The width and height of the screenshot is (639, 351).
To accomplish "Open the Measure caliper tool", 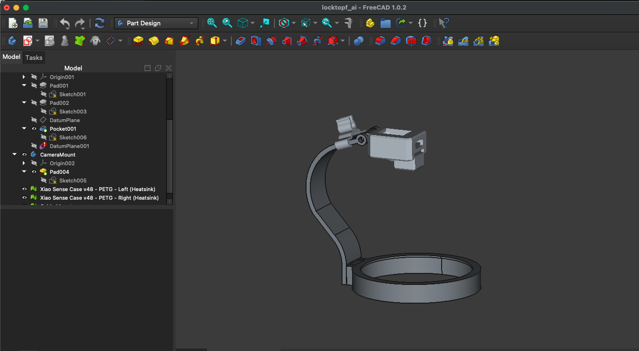I will pos(349,23).
